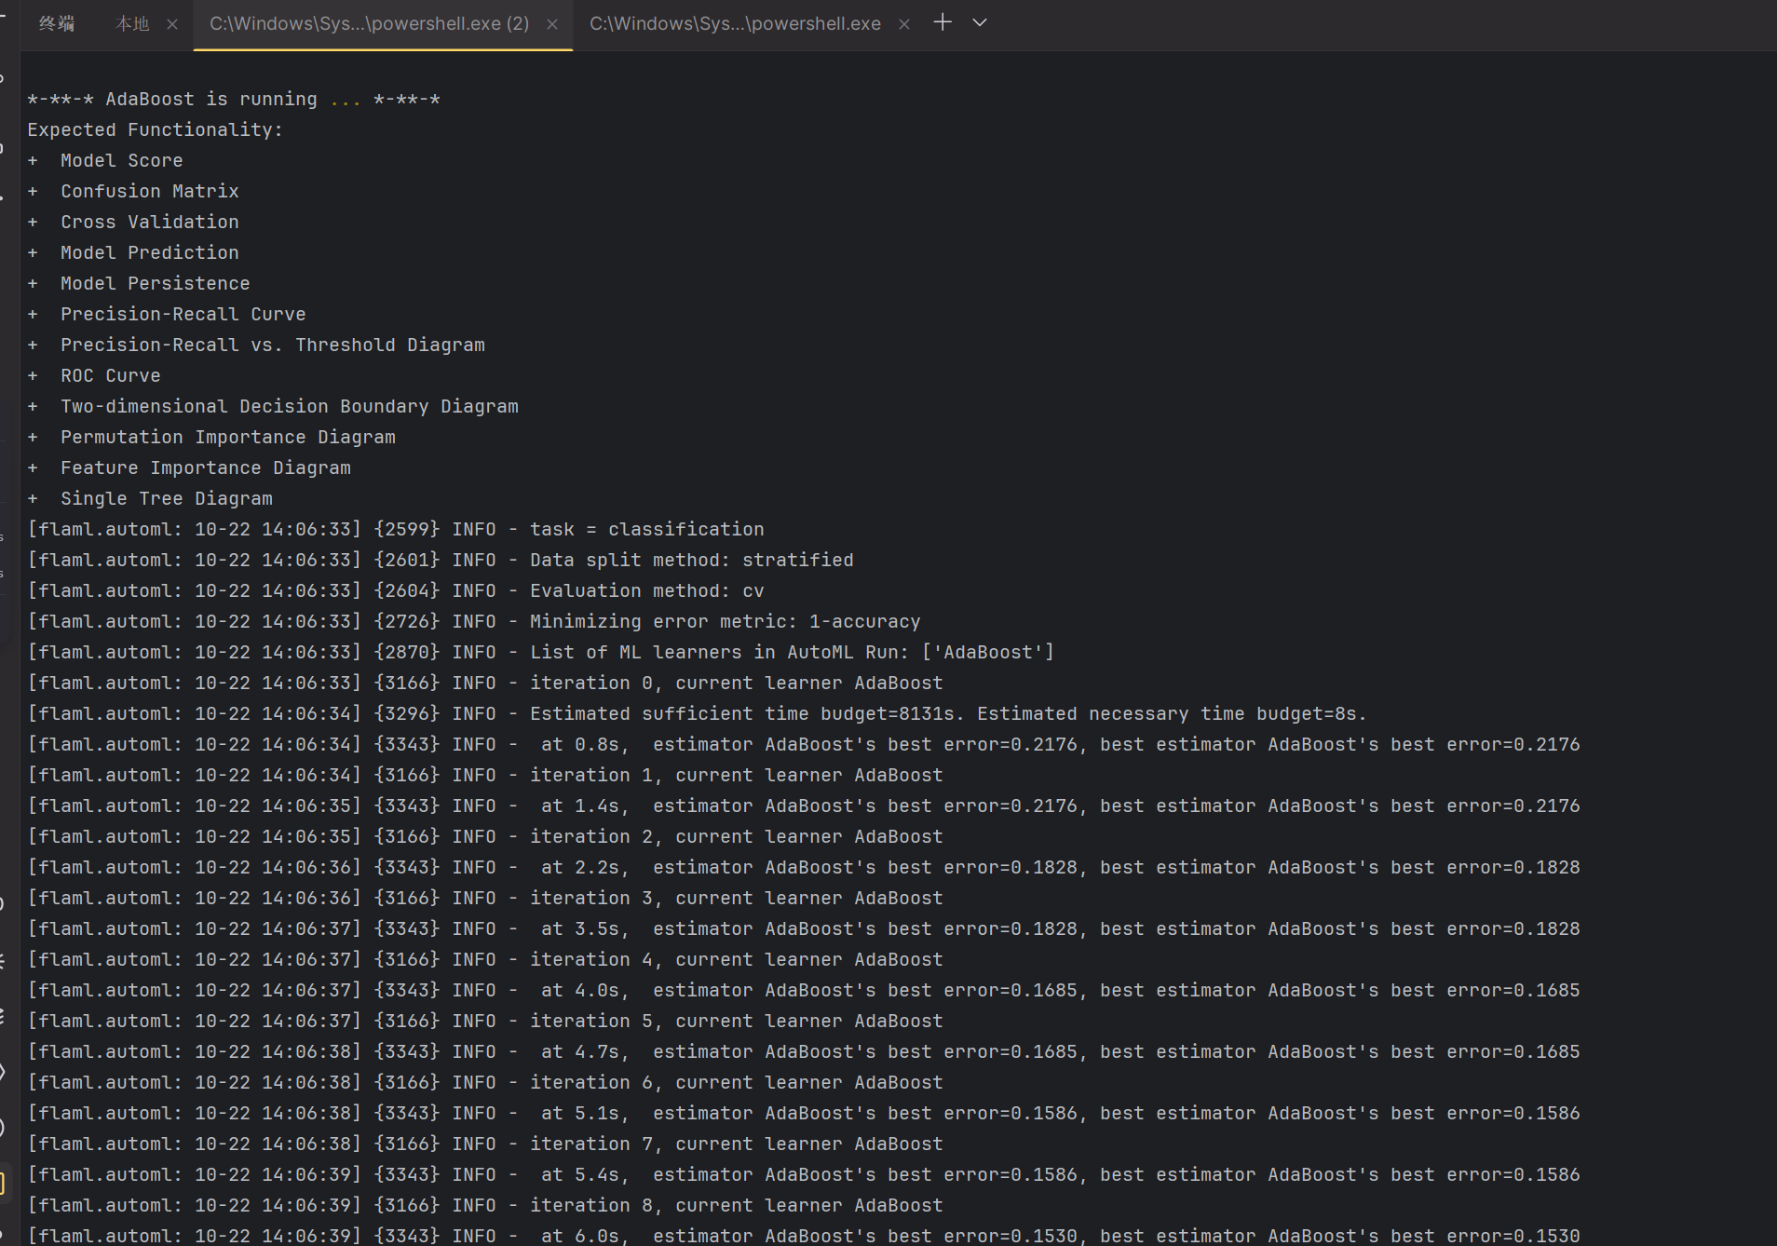Click 'Data split method: stratified' log line

[441, 560]
